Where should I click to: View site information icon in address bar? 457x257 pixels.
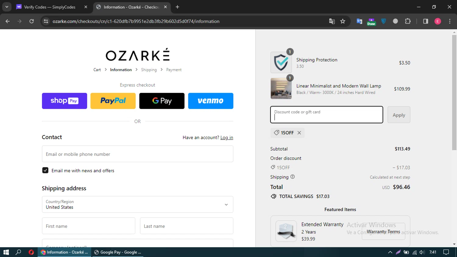46,21
